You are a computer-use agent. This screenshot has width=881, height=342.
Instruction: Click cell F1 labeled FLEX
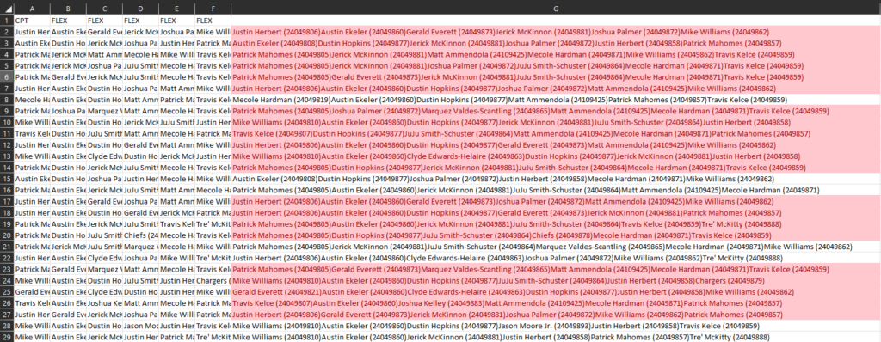coord(213,21)
